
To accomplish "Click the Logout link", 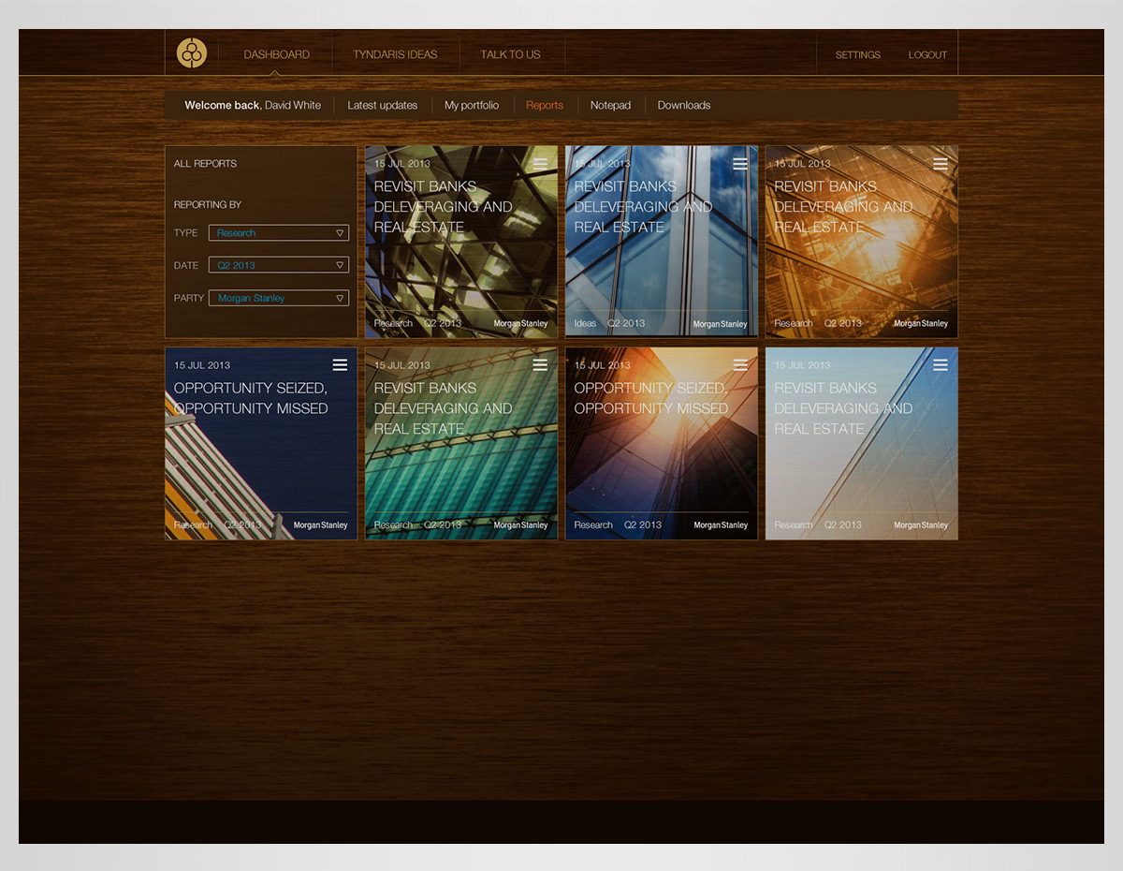I will click(x=927, y=55).
